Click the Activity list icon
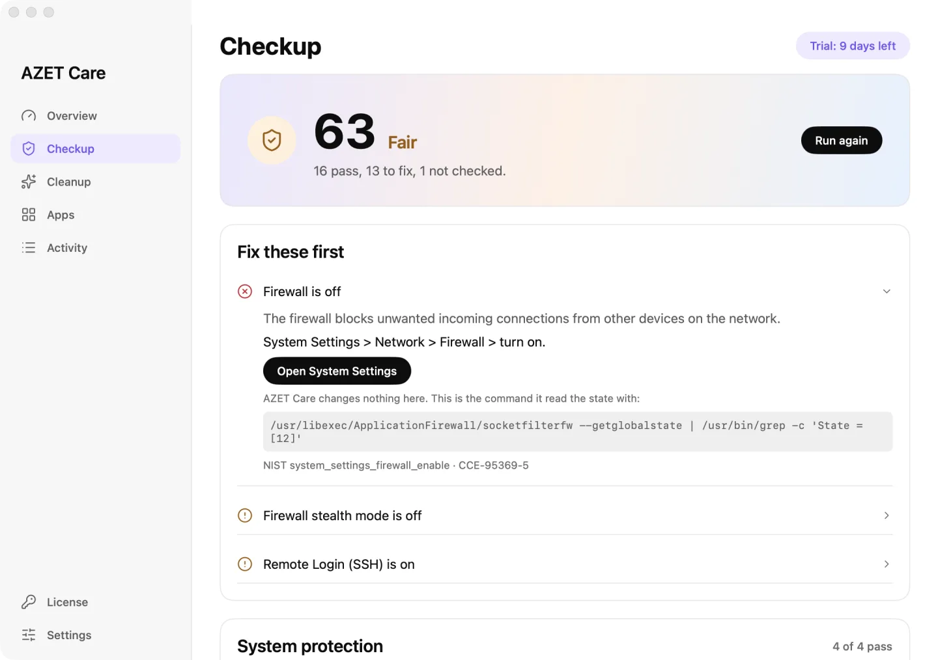This screenshot has width=938, height=660. point(29,248)
